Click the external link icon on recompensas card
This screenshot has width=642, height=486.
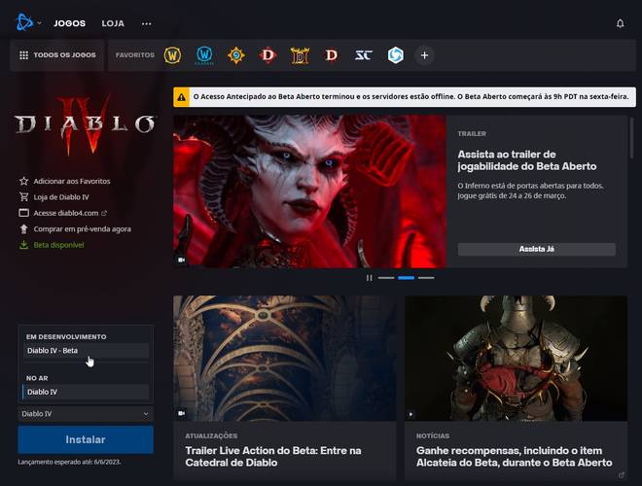click(622, 475)
